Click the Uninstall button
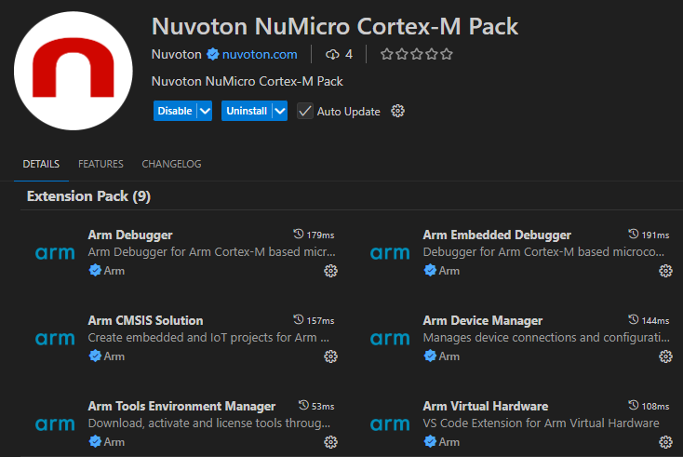Image resolution: width=683 pixels, height=457 pixels. (247, 111)
